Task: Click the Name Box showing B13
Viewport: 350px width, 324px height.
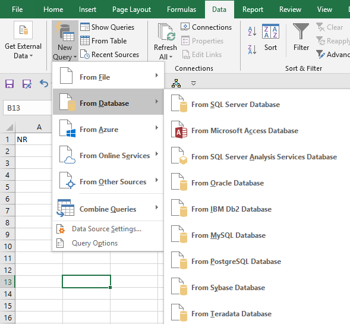Action: (28, 108)
